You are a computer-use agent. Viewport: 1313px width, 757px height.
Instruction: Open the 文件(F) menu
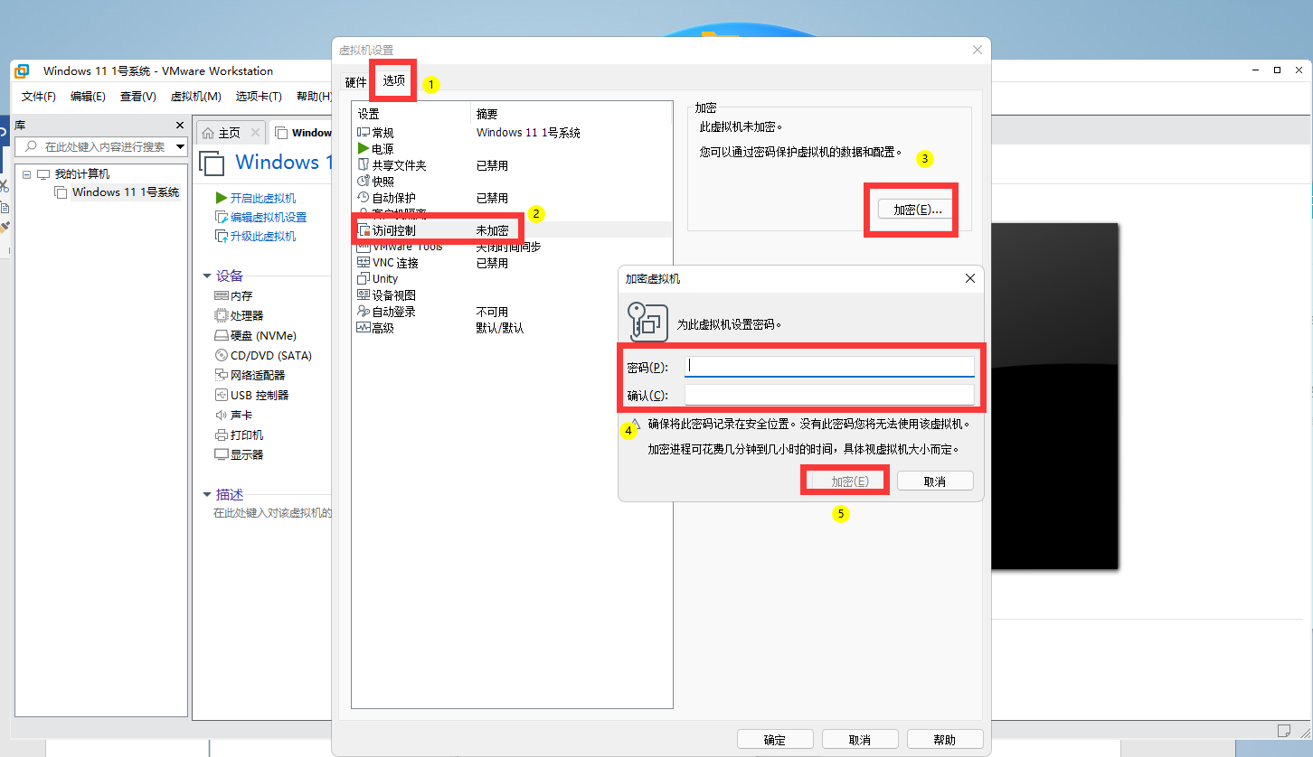tap(39, 96)
